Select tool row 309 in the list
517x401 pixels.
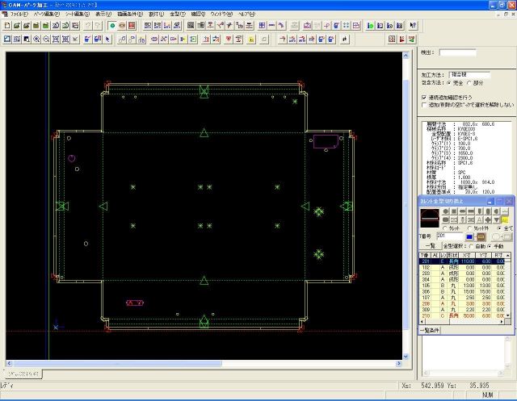pos(462,310)
